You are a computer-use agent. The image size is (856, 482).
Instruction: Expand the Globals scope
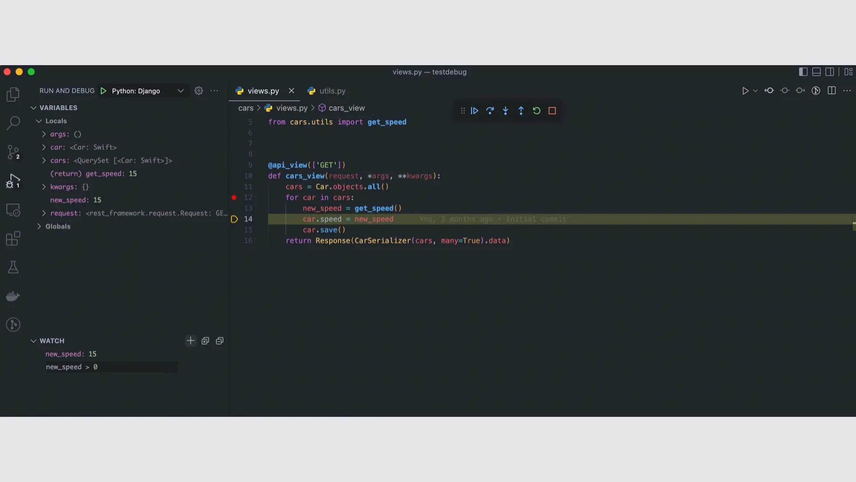pos(39,226)
